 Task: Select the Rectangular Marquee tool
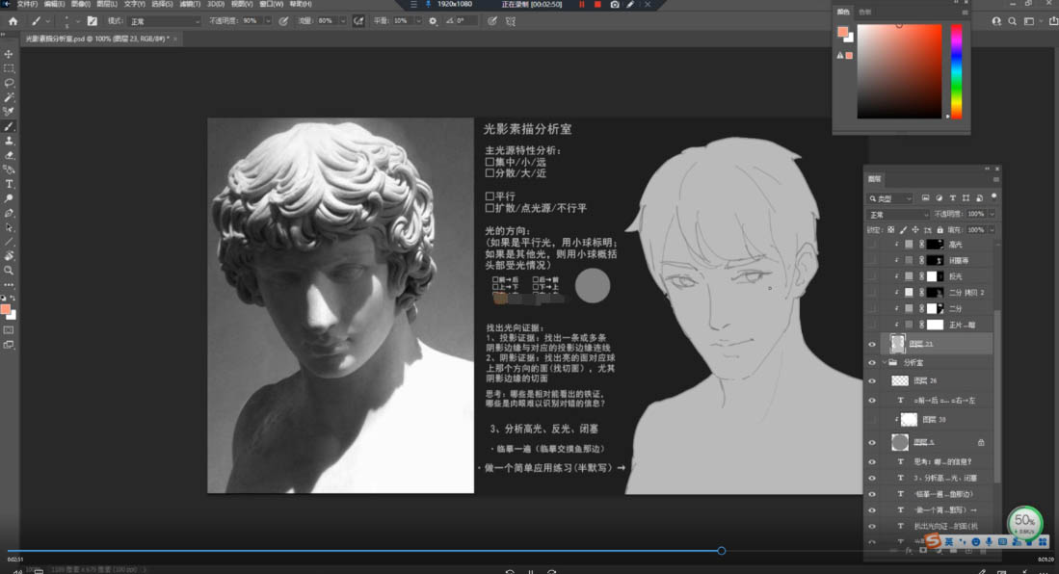tap(9, 68)
